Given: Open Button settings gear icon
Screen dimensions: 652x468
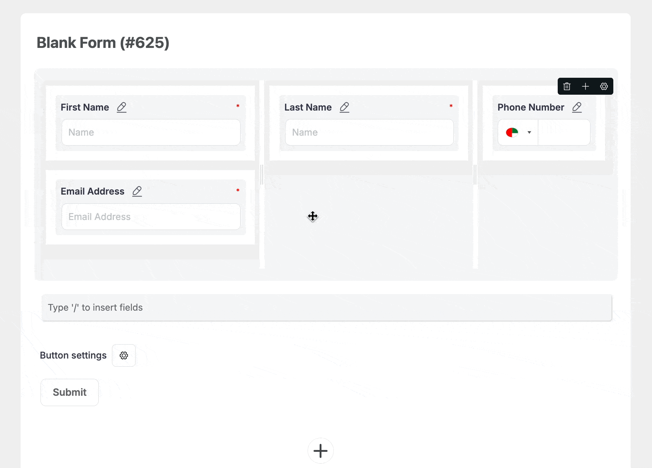Looking at the screenshot, I should tap(124, 355).
